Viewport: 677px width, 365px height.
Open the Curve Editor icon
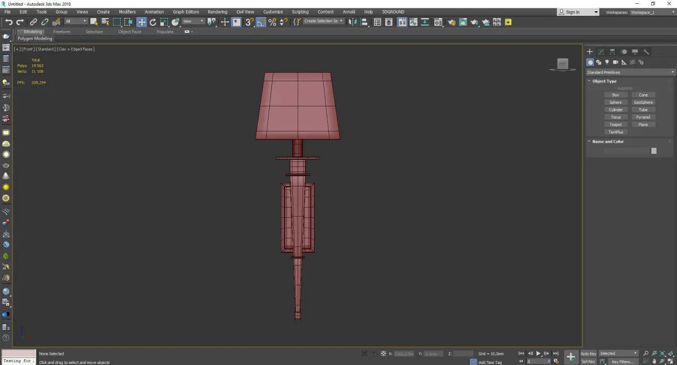[x=414, y=22]
